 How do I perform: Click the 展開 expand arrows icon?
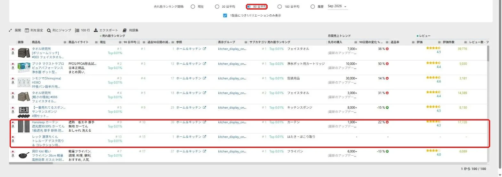(x=10, y=30)
